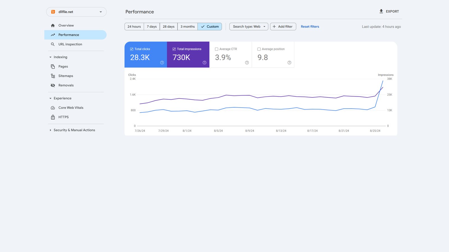This screenshot has height=252, width=449.
Task: Click the URL inspection magnifier icon
Action: [x=53, y=44]
